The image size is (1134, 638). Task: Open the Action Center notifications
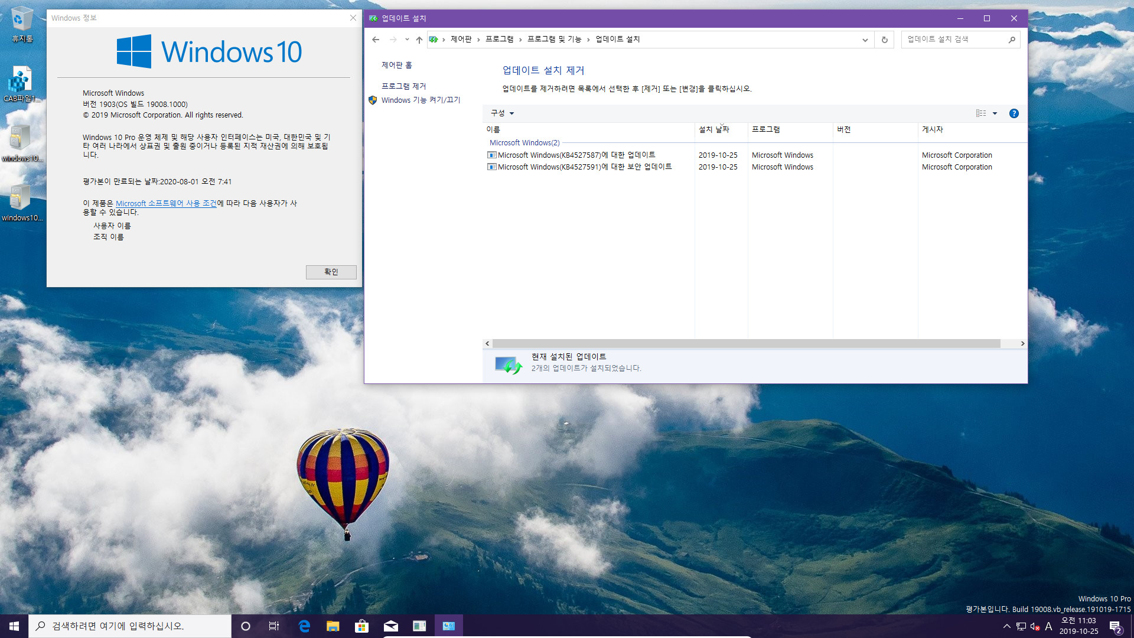[1115, 626]
